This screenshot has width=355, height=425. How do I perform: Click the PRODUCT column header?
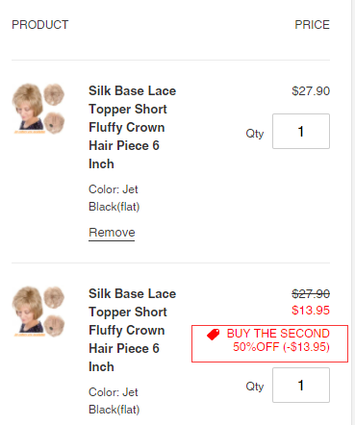click(40, 25)
